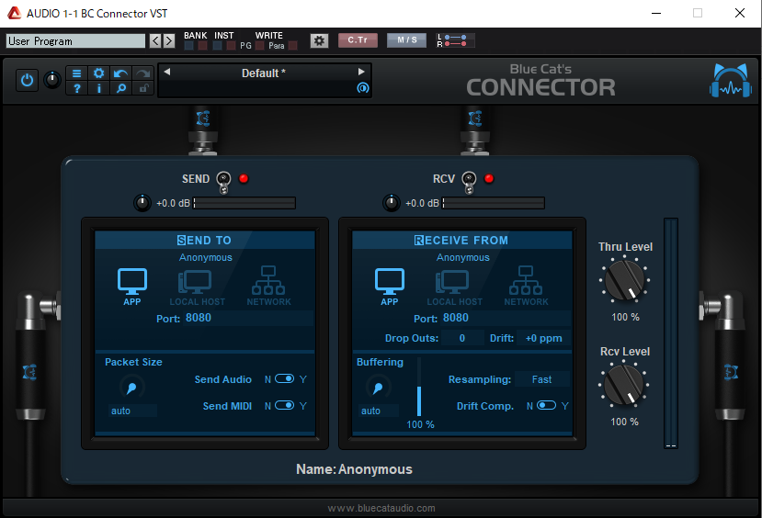Viewport: 762px width, 518px height.
Task: Click the buffering fill 100 % meter
Action: (x=419, y=387)
